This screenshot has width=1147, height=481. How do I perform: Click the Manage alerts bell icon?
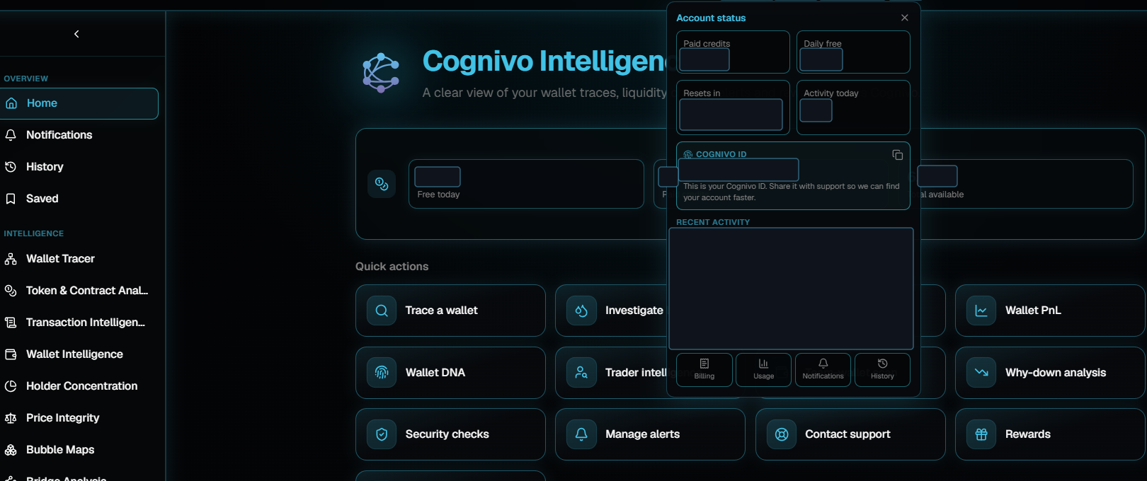pyautogui.click(x=581, y=434)
